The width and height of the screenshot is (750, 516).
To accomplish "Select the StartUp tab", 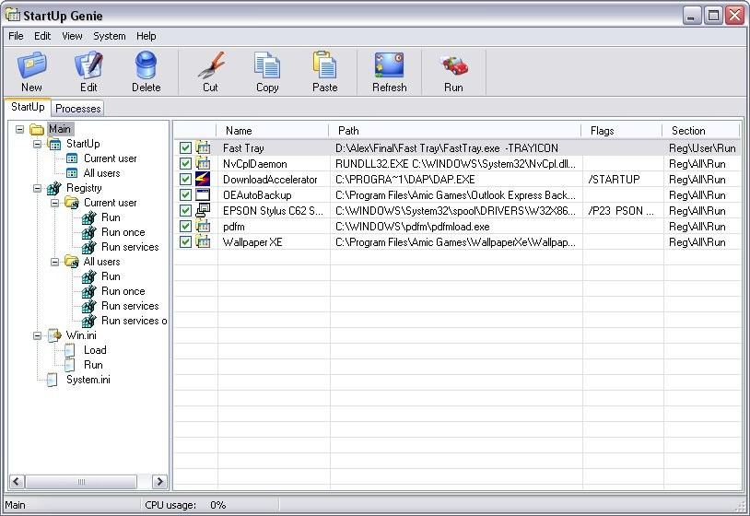I will [28, 107].
